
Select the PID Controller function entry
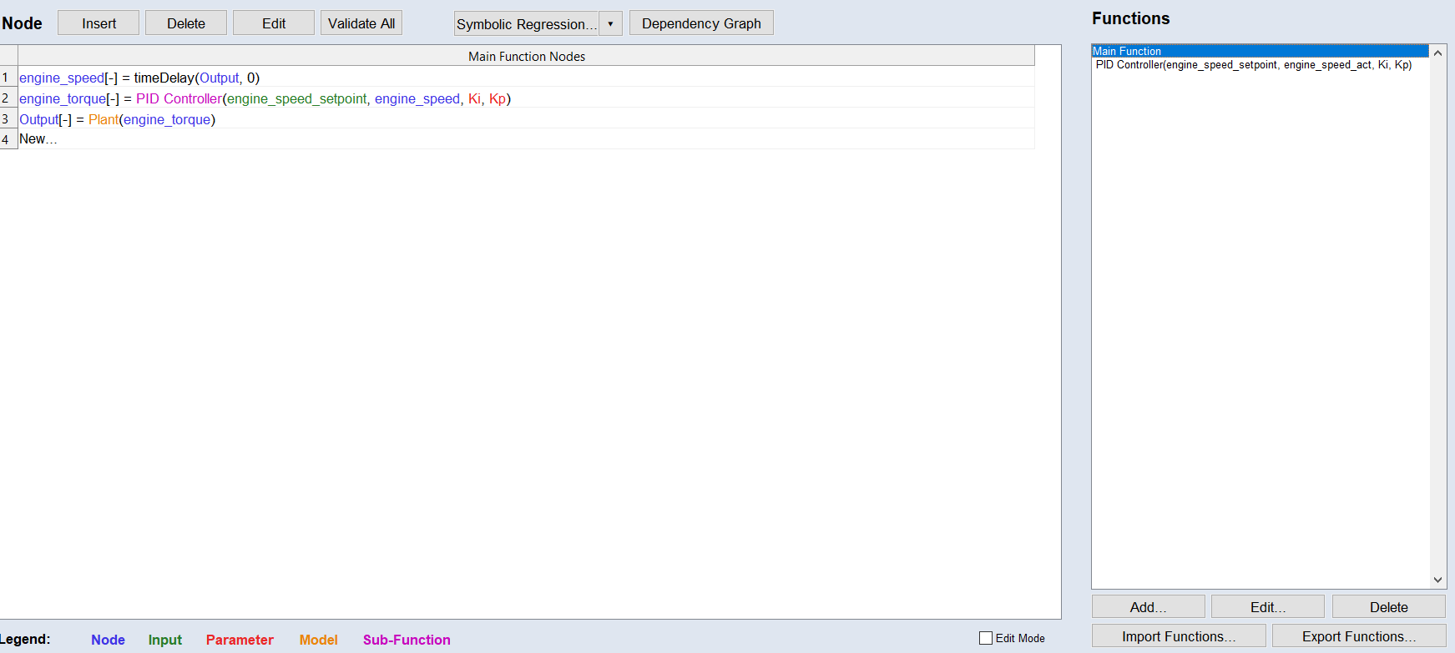pos(1253,65)
